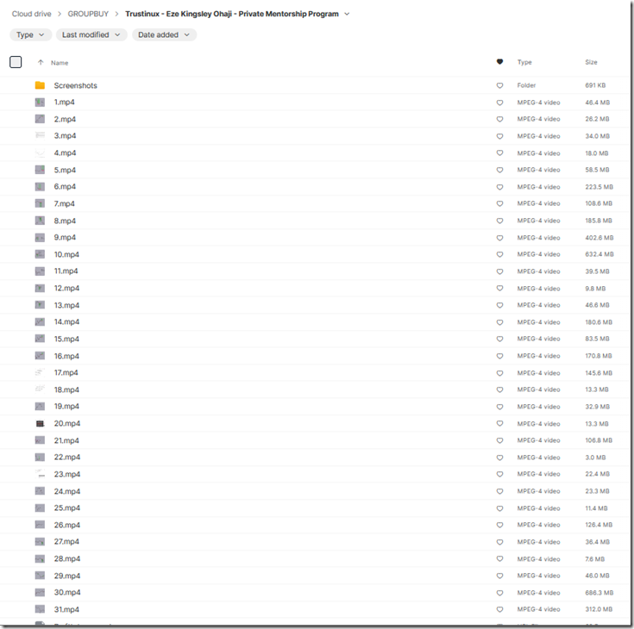
Task: Toggle favorite heart for 1.mp4
Action: point(499,103)
